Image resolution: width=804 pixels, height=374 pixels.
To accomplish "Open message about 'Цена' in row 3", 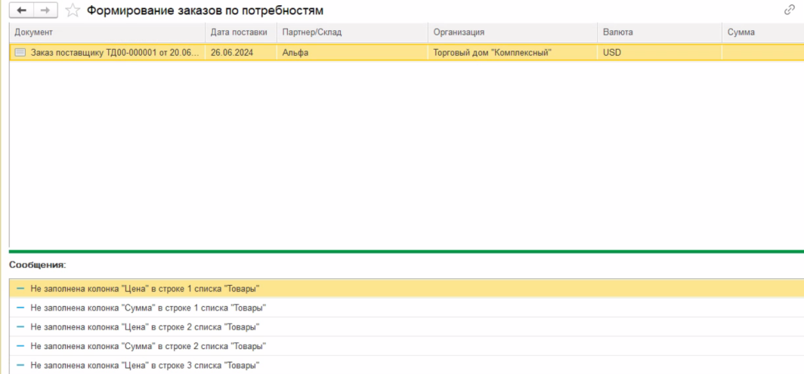I will click(145, 365).
